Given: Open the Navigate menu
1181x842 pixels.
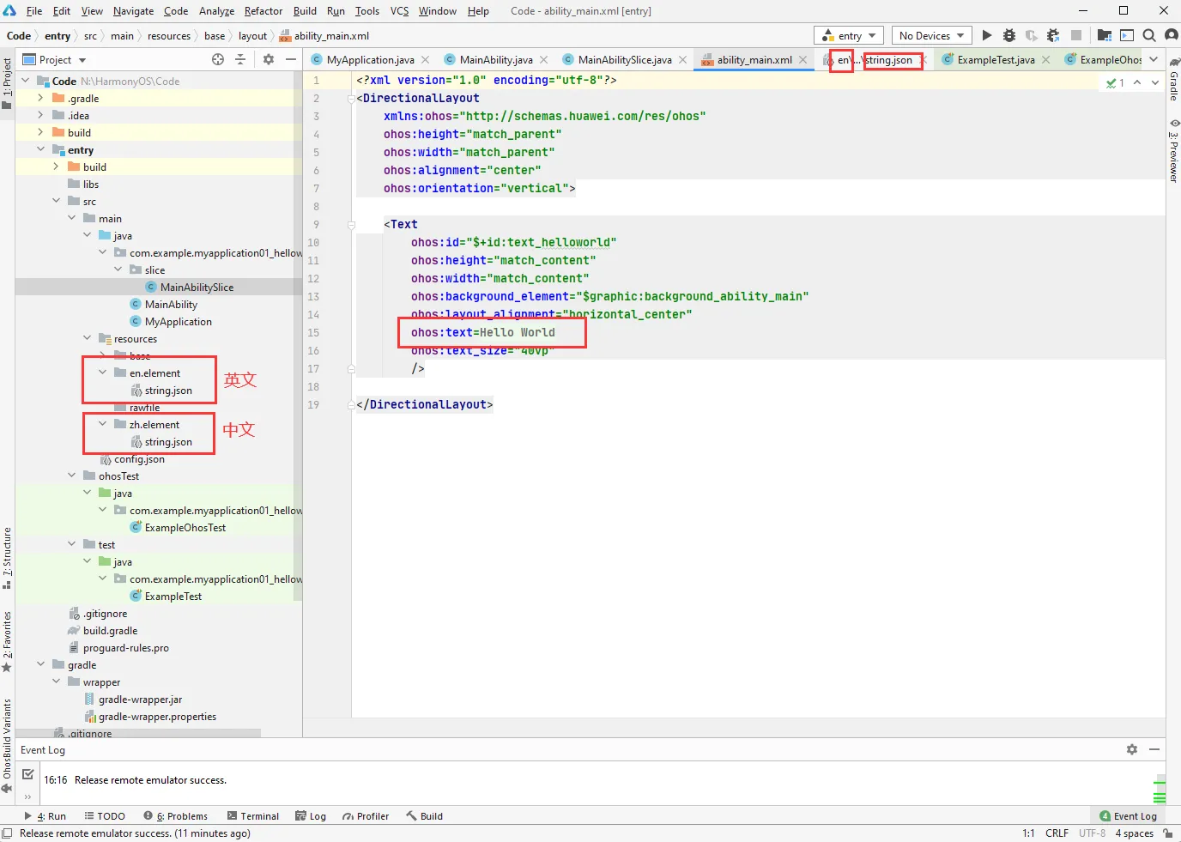Looking at the screenshot, I should point(133,11).
